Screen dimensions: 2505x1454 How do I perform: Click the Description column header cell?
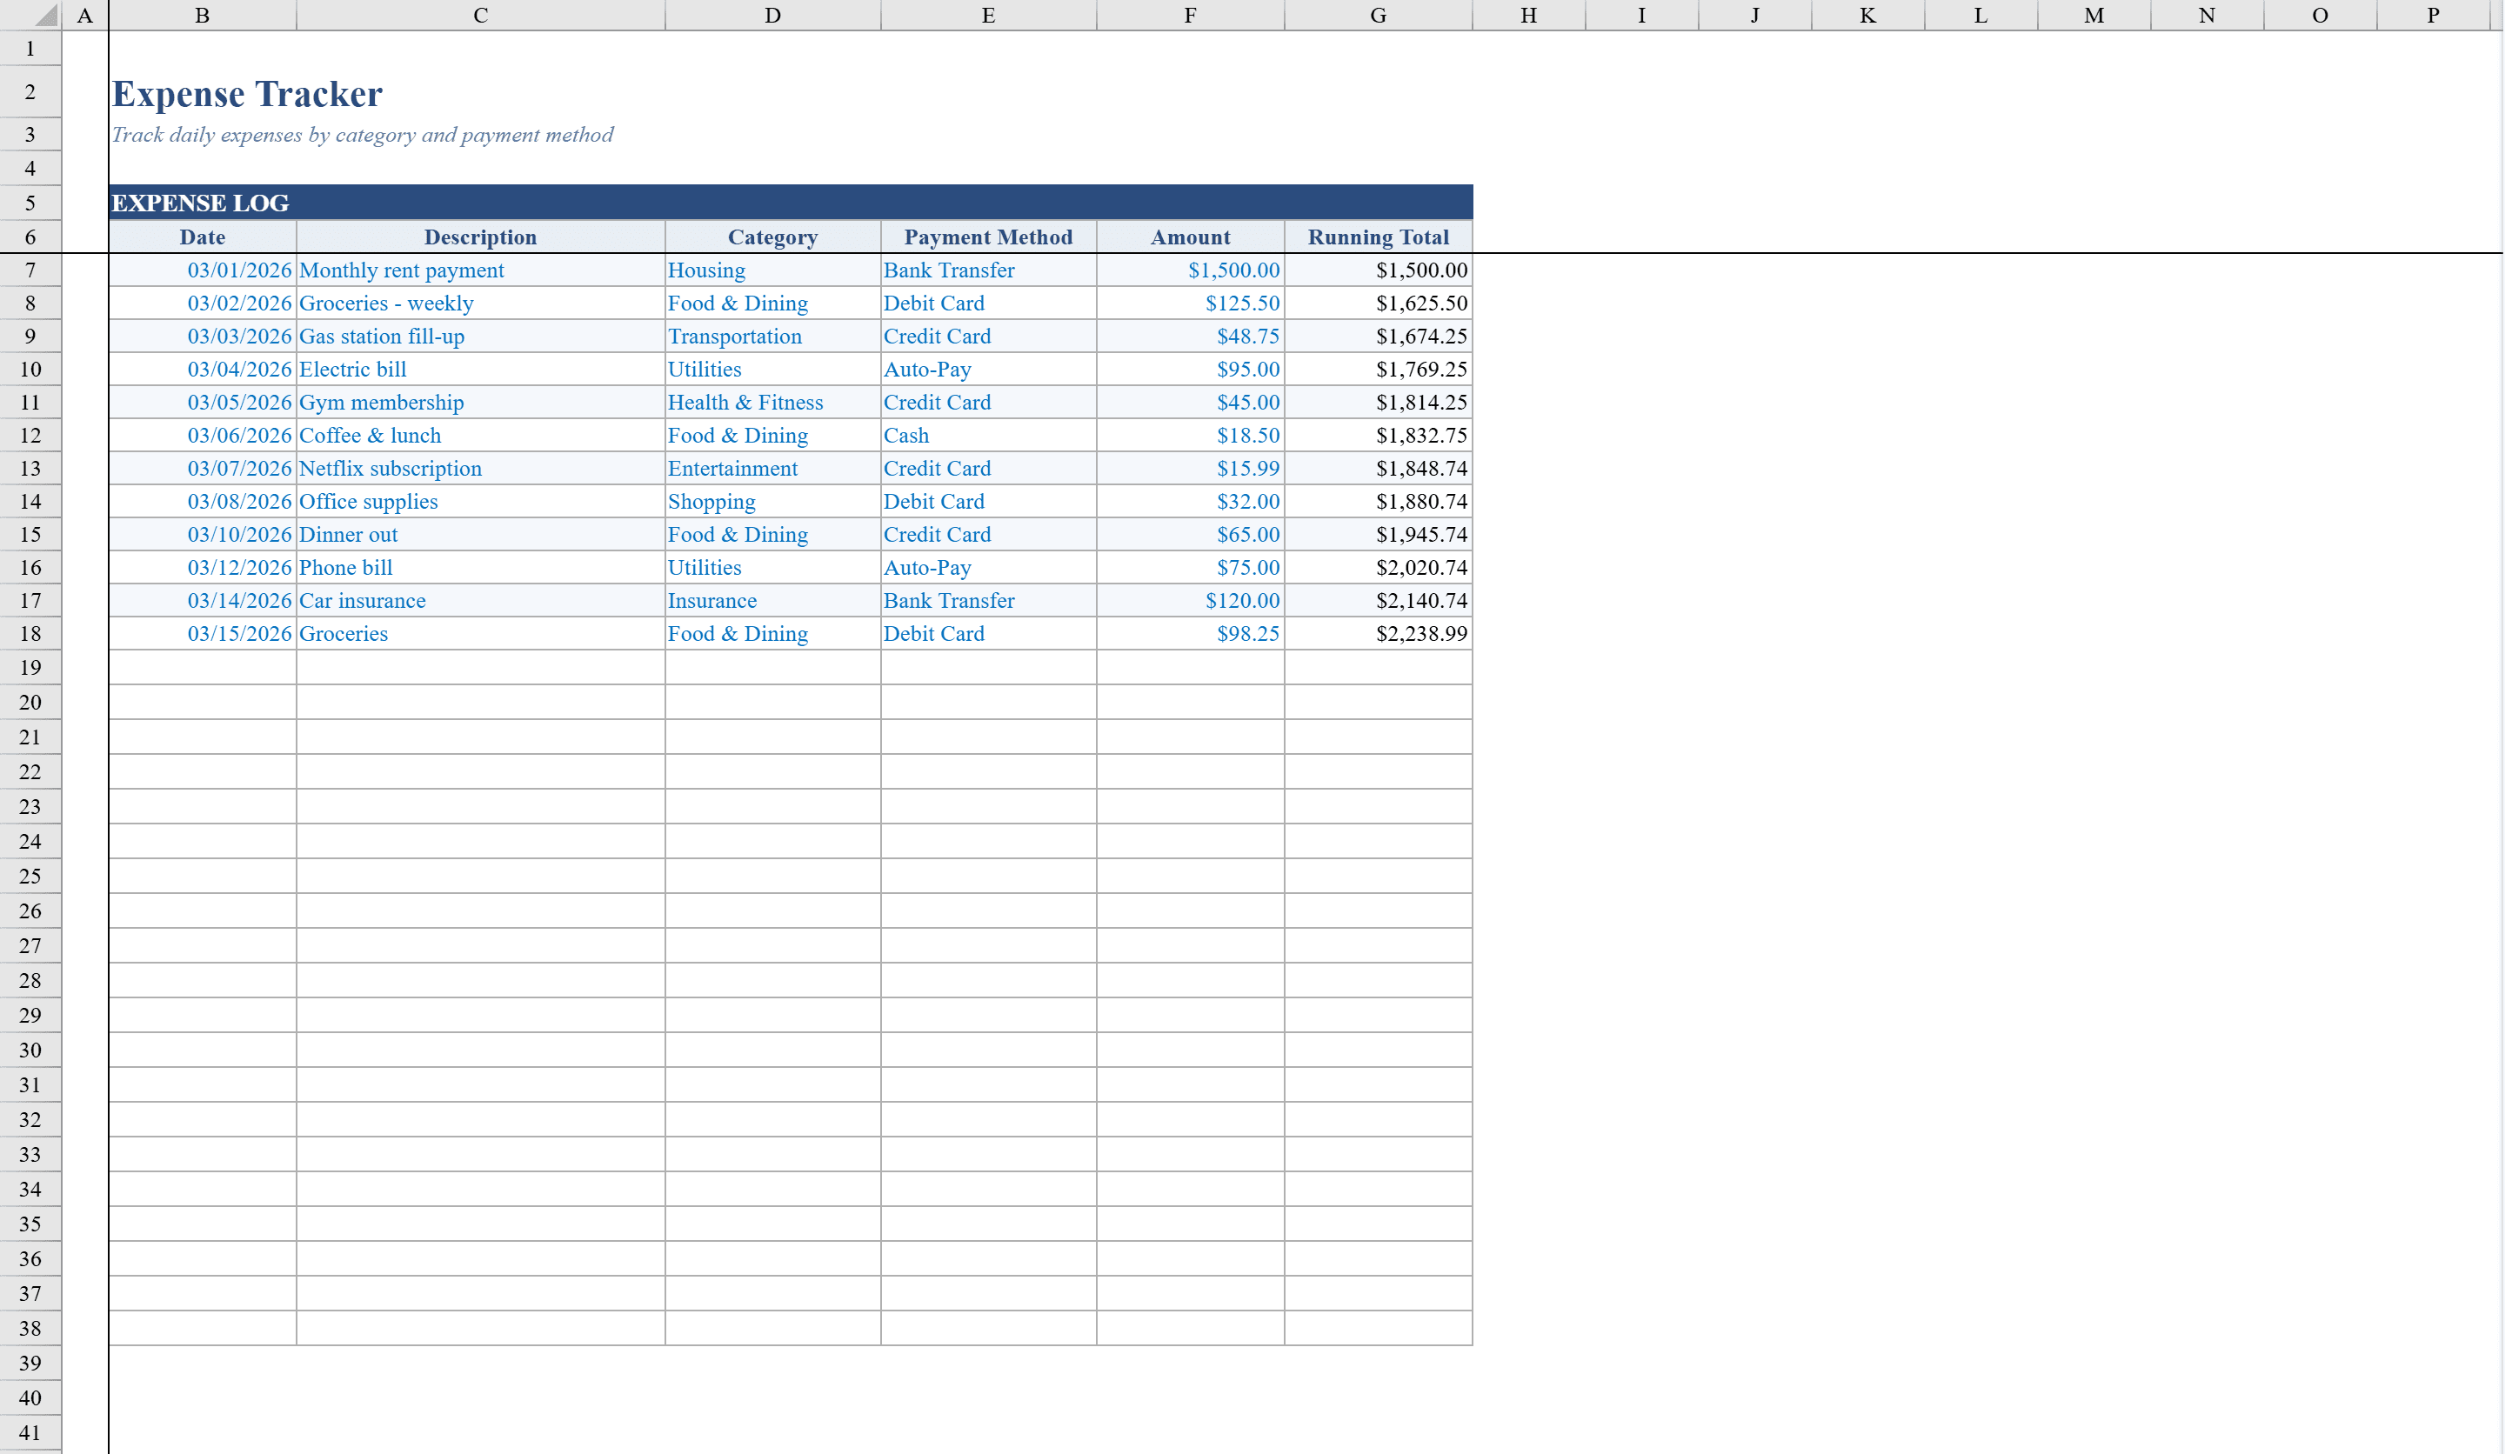(481, 237)
